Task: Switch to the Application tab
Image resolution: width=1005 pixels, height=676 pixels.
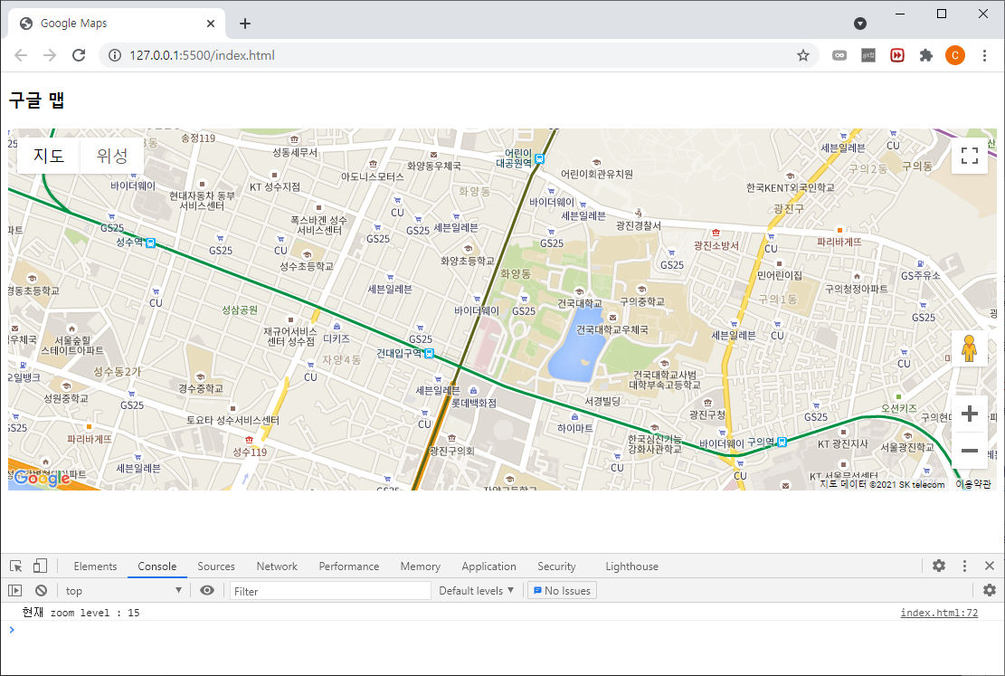Action: (x=489, y=567)
